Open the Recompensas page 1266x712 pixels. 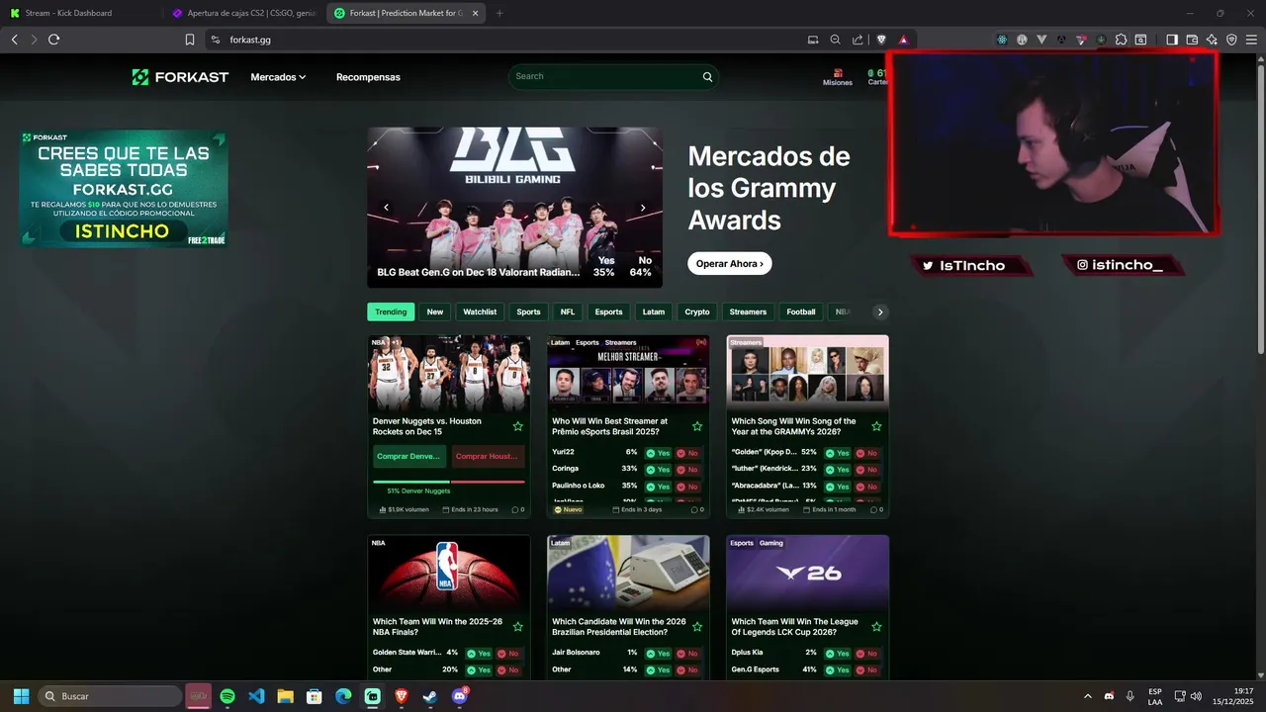click(368, 77)
